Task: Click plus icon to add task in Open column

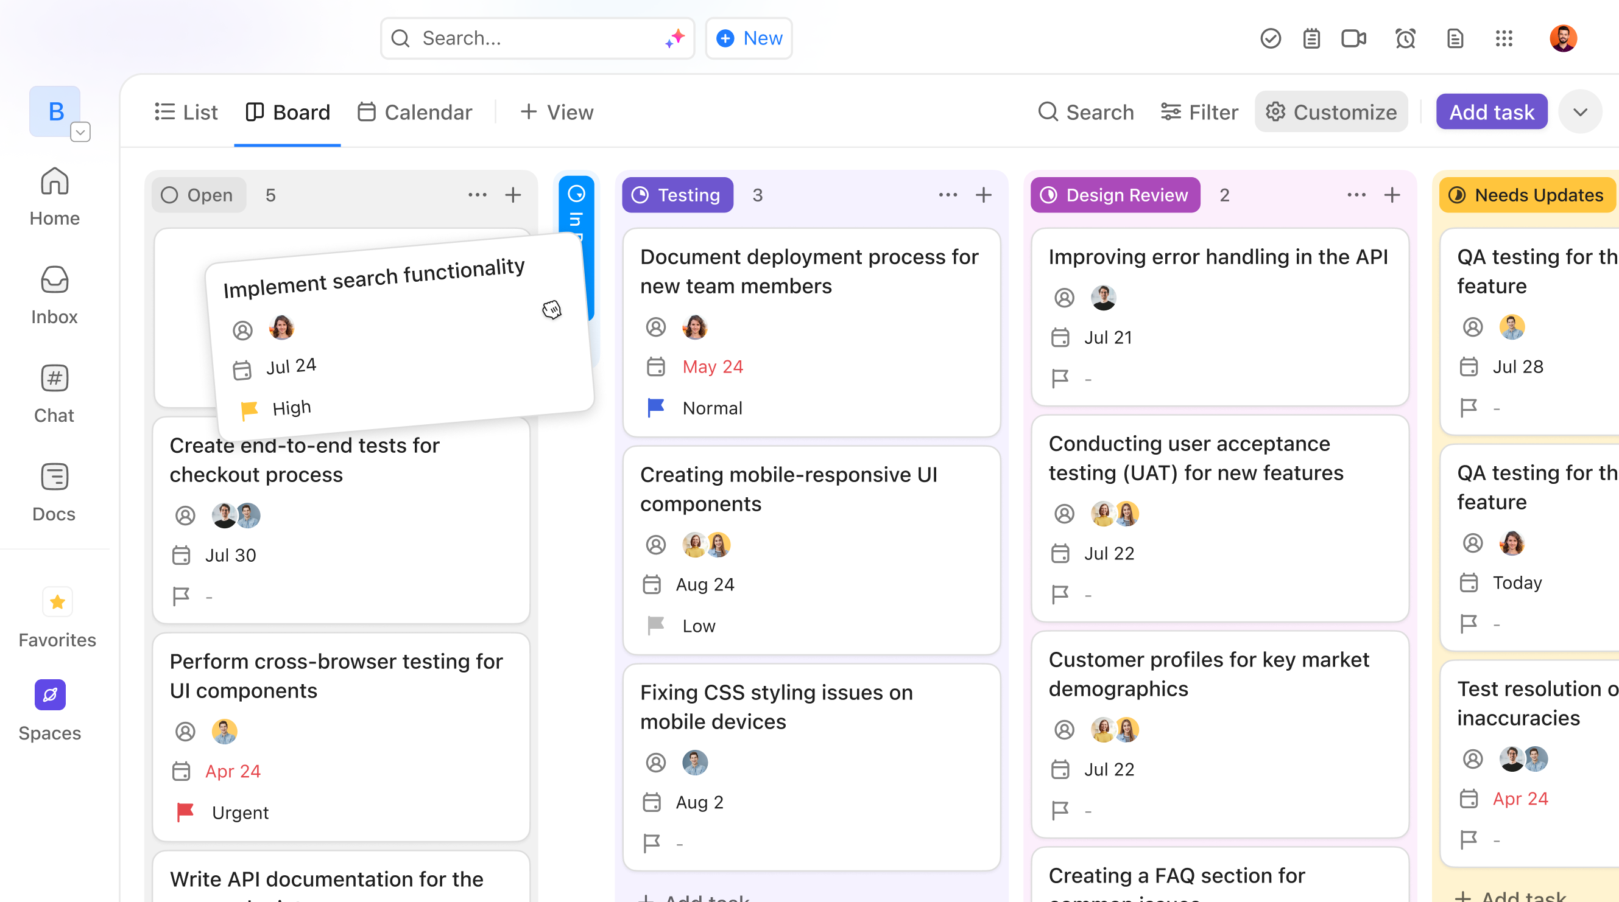Action: [513, 195]
